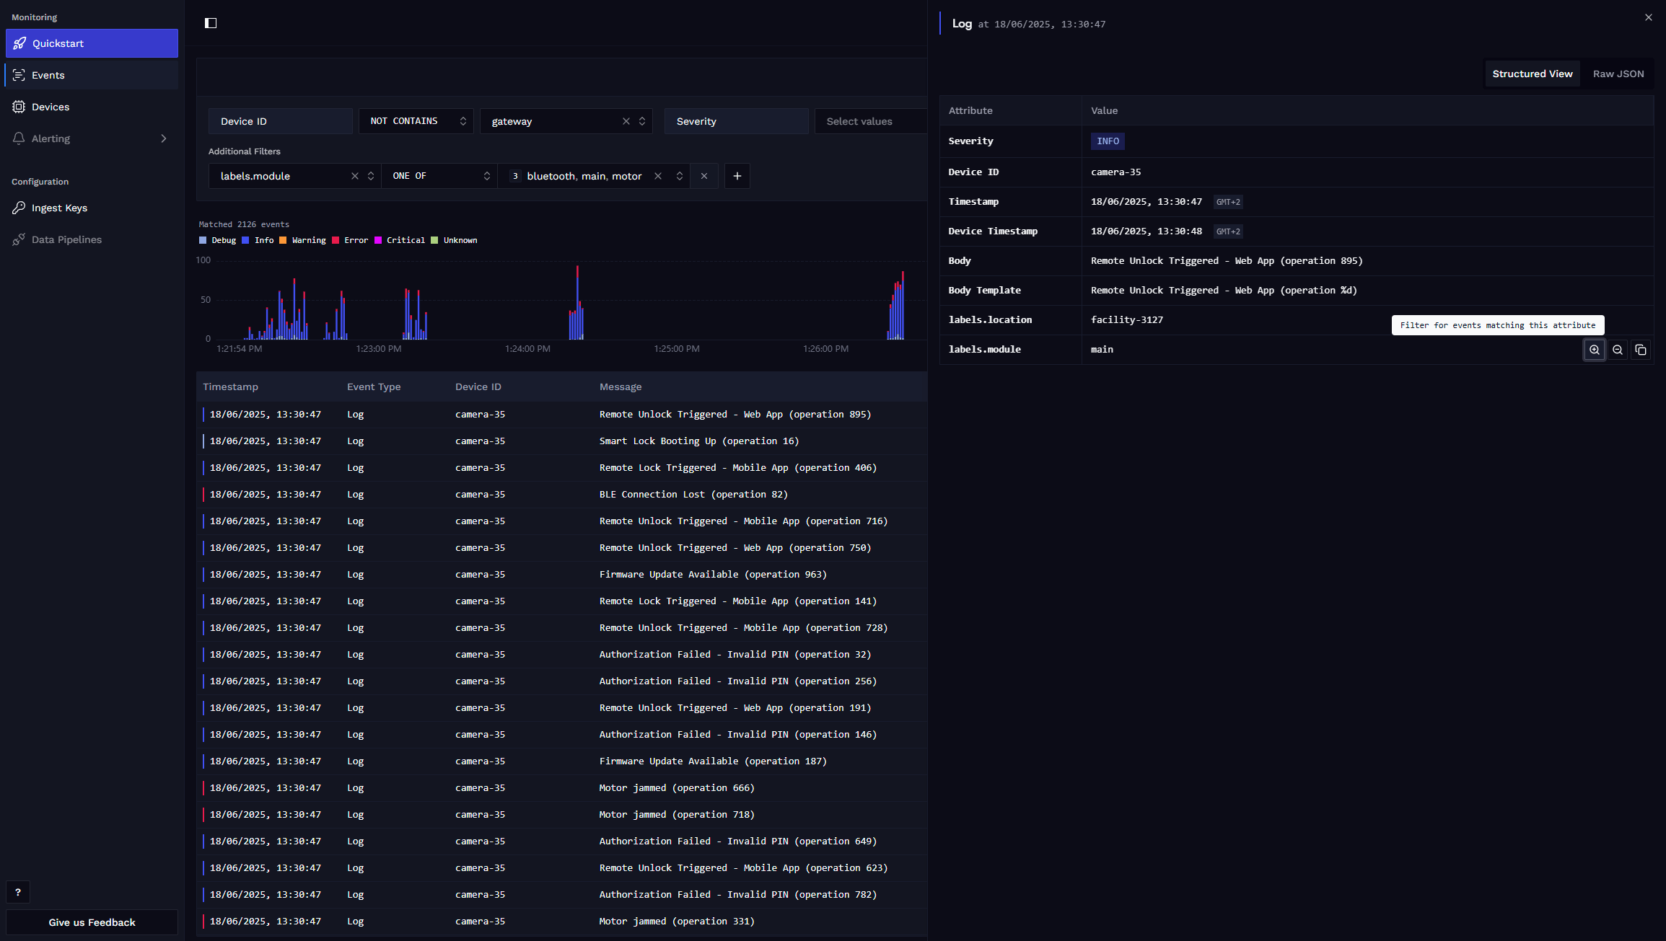Click the Ingest Keys key icon
Image resolution: width=1666 pixels, height=941 pixels.
pyautogui.click(x=19, y=208)
